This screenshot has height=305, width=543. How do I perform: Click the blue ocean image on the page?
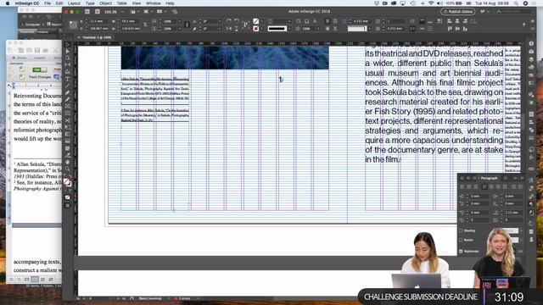coord(225,58)
